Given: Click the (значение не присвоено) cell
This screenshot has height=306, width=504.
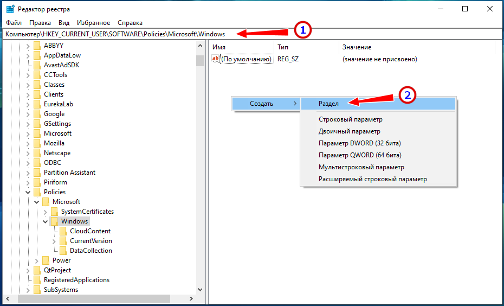Looking at the screenshot, I should (x=379, y=59).
